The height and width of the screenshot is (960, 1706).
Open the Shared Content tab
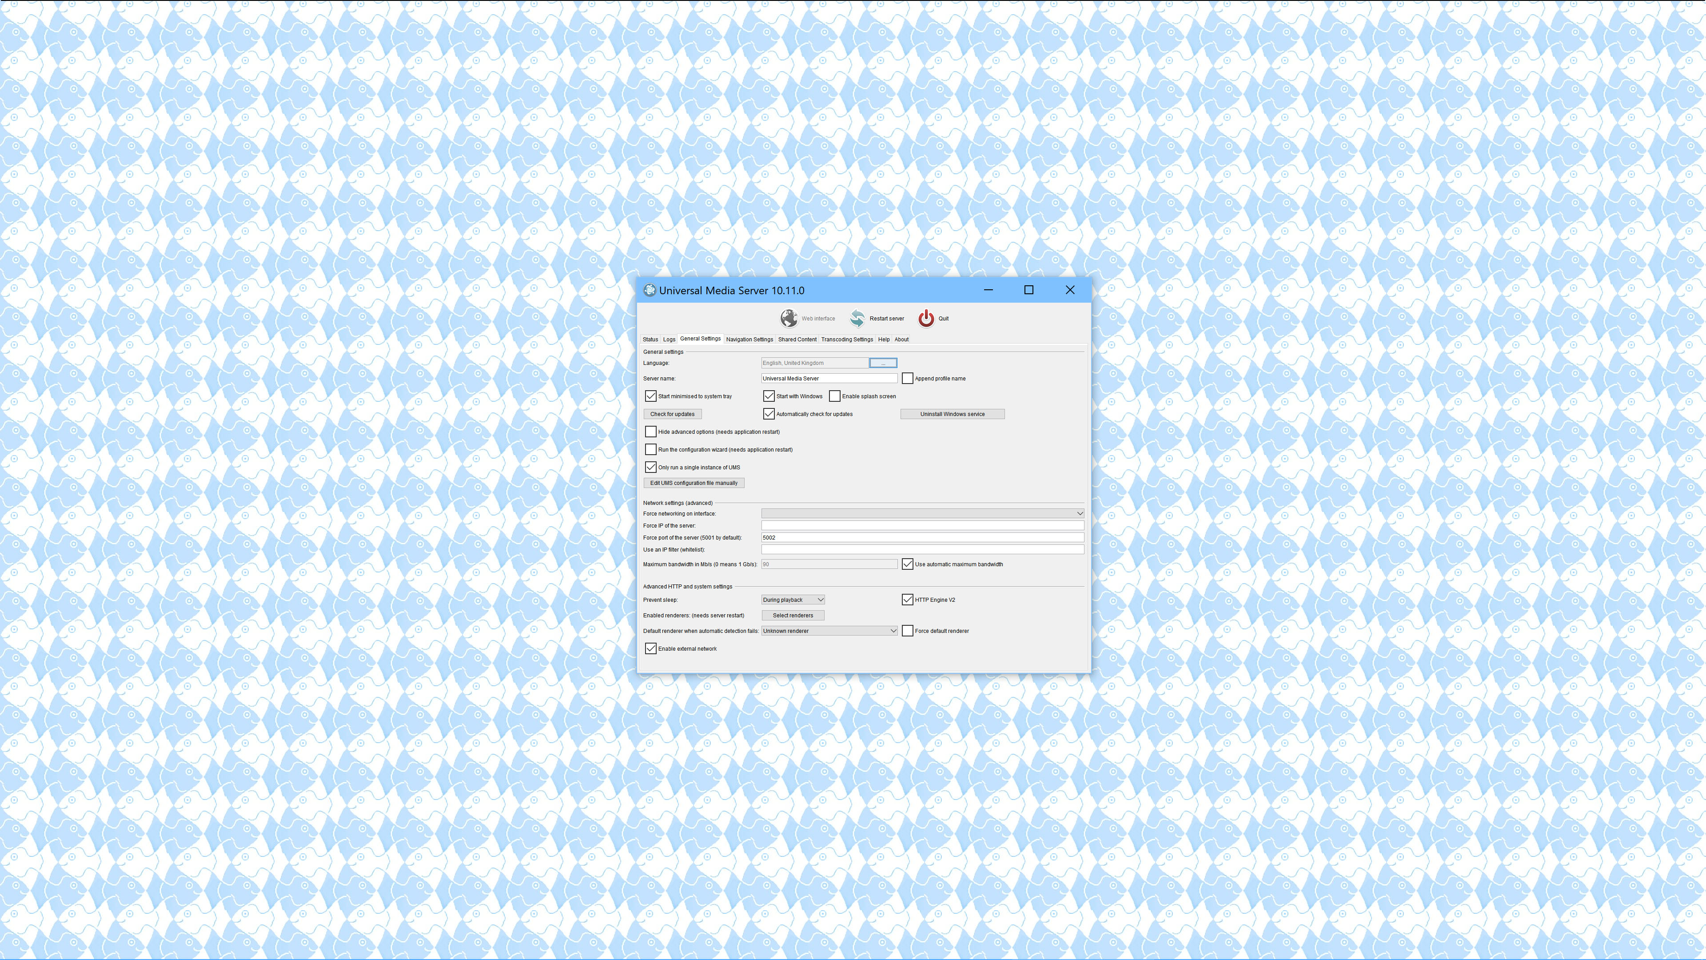(797, 339)
